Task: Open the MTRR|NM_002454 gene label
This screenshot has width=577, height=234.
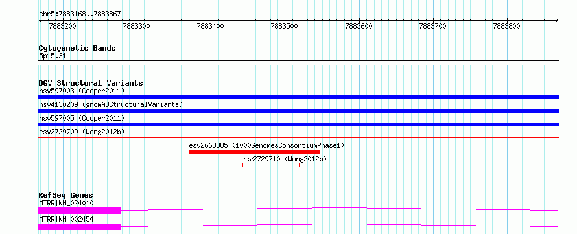Action: click(x=66, y=219)
